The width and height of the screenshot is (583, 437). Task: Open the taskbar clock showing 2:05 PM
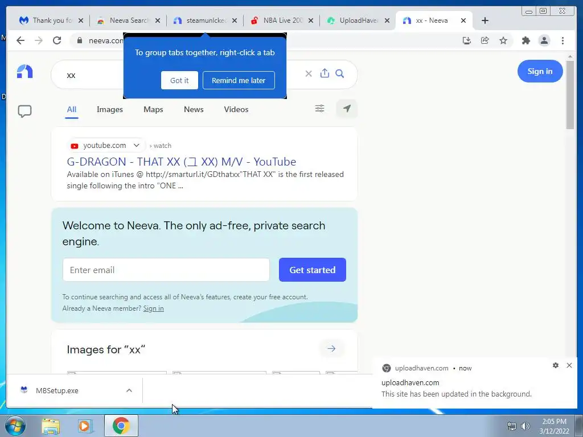point(554,426)
